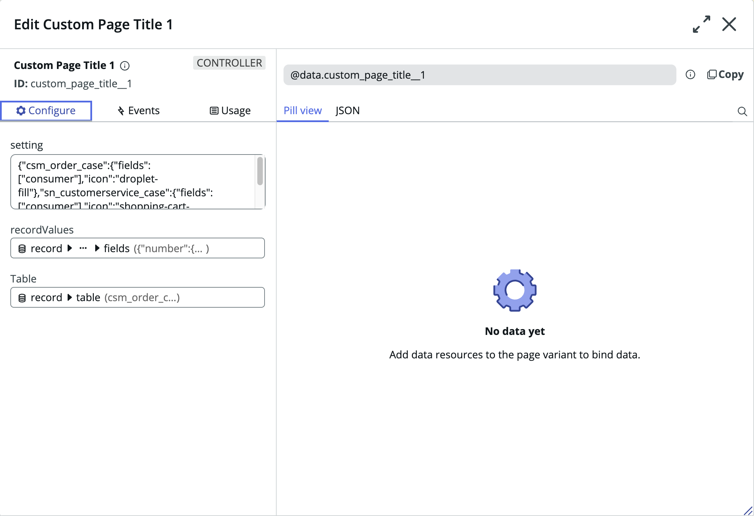Expand the arrow before fields in recordValues
This screenshot has height=516, width=754.
click(x=97, y=248)
